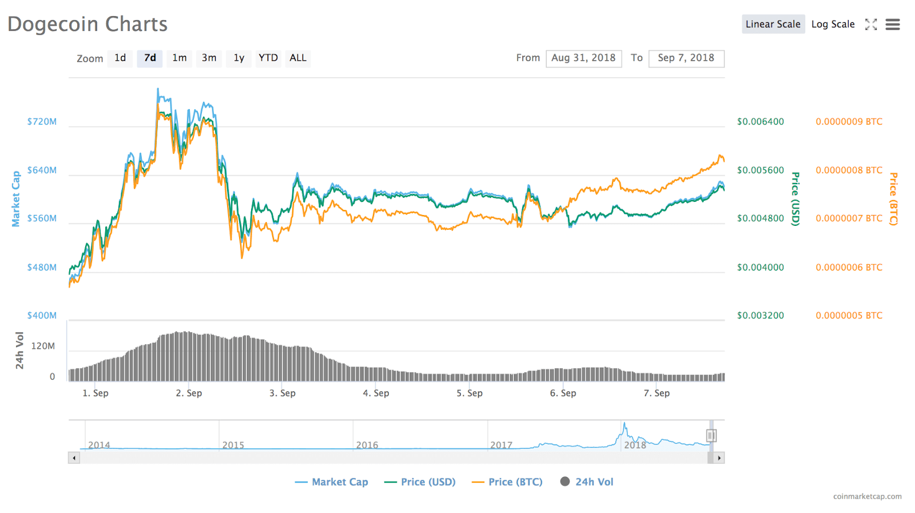This screenshot has height=513, width=915.
Task: Click the navigator scroll right arrow
Action: coord(719,458)
